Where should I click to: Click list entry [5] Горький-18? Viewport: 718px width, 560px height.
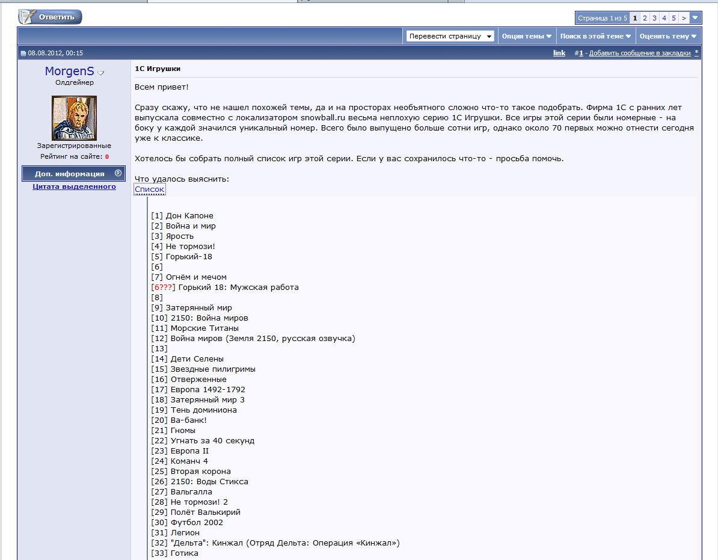[x=182, y=256]
